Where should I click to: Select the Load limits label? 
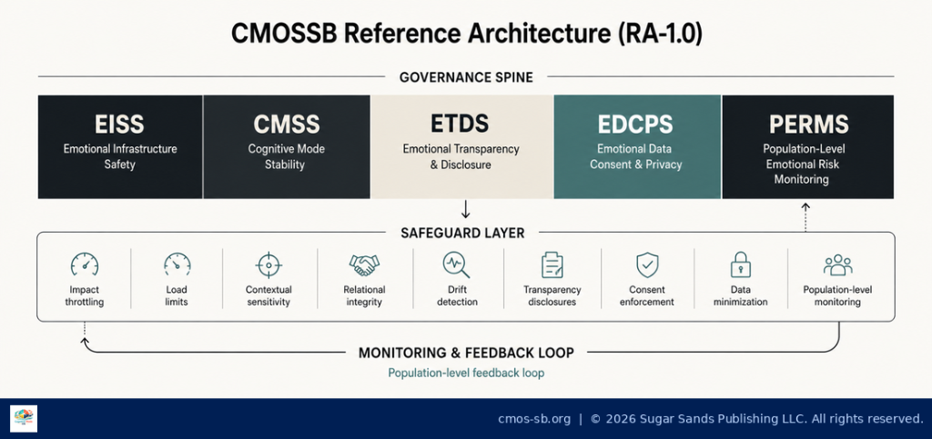point(177,296)
